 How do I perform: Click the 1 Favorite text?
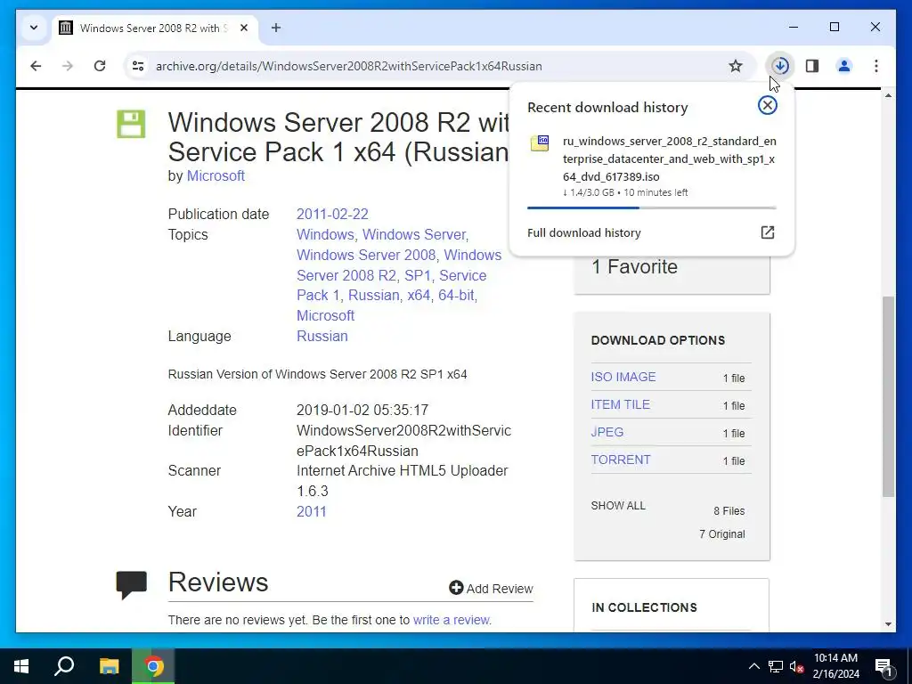click(634, 266)
